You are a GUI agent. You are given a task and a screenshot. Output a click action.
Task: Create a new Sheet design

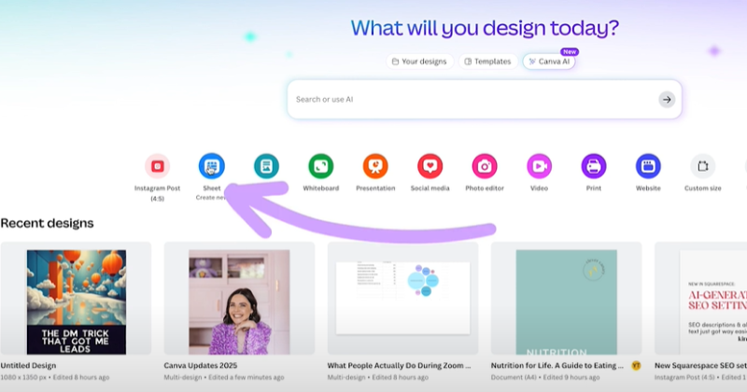point(212,166)
